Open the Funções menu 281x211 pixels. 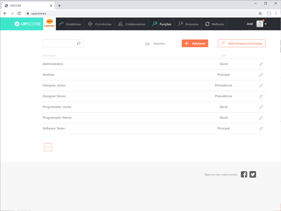tap(162, 24)
